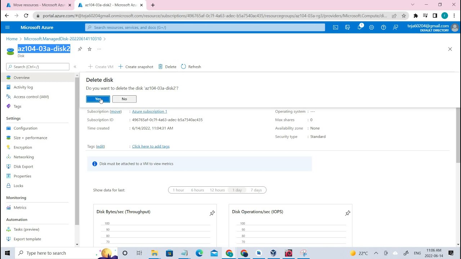Screen dimensions: 461x259
Task: Open File Explorer on taskbar
Action: 155,253
